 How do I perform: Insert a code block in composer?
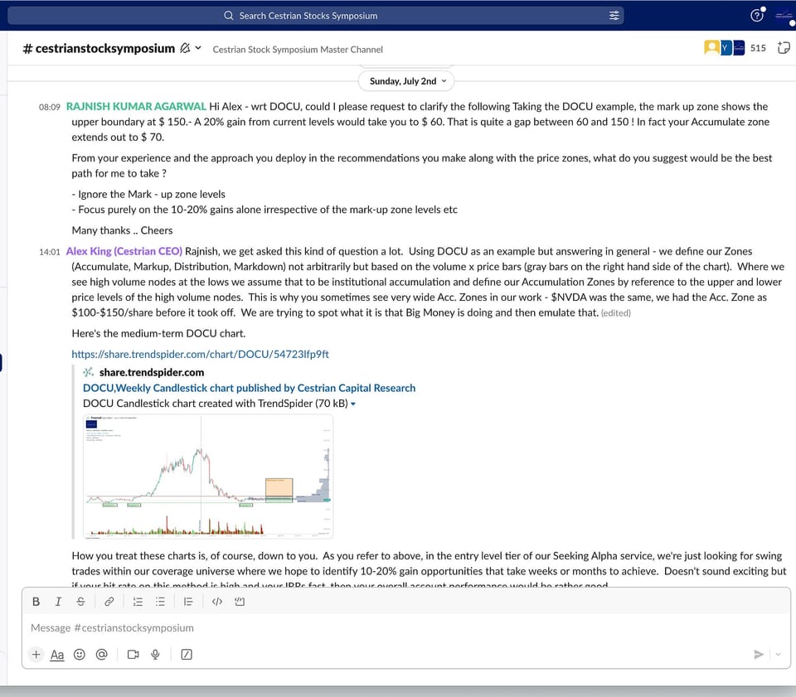240,602
